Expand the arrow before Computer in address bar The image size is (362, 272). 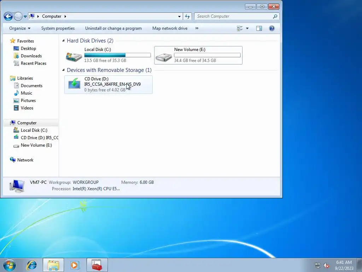pos(38,16)
